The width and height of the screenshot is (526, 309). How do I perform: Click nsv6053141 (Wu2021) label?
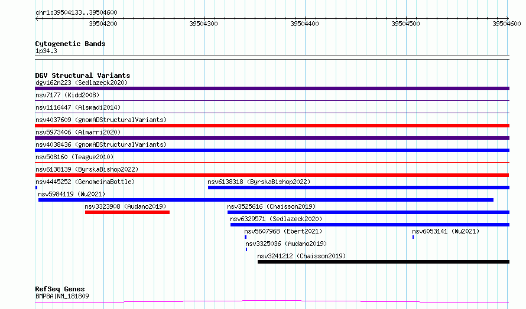tap(446, 231)
